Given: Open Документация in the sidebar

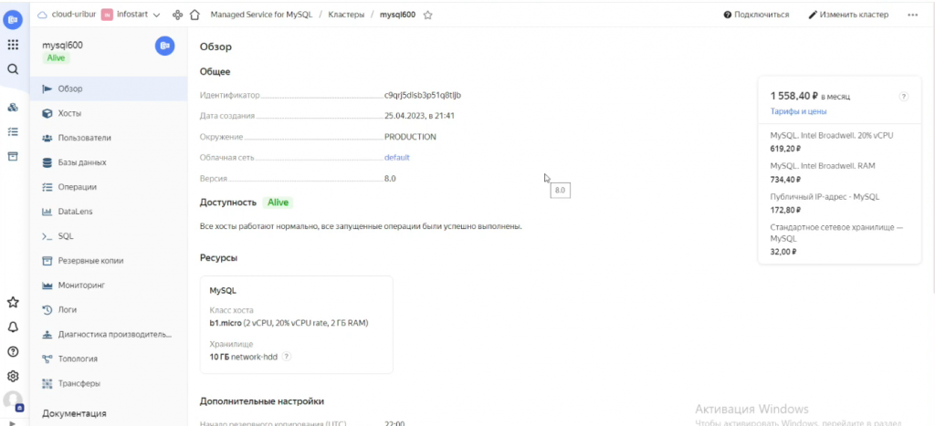Looking at the screenshot, I should click(75, 413).
